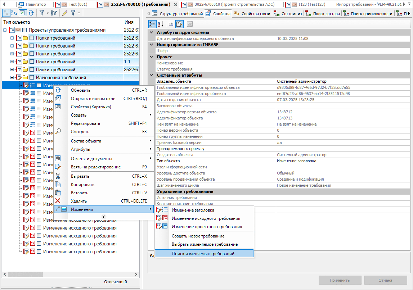Click the checked-items icon in the tree toolbar

[x=23, y=13]
